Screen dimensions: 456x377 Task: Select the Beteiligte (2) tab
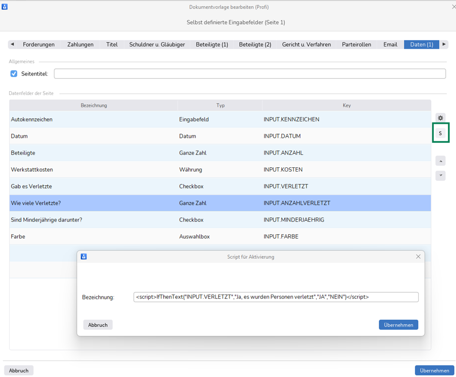[255, 44]
